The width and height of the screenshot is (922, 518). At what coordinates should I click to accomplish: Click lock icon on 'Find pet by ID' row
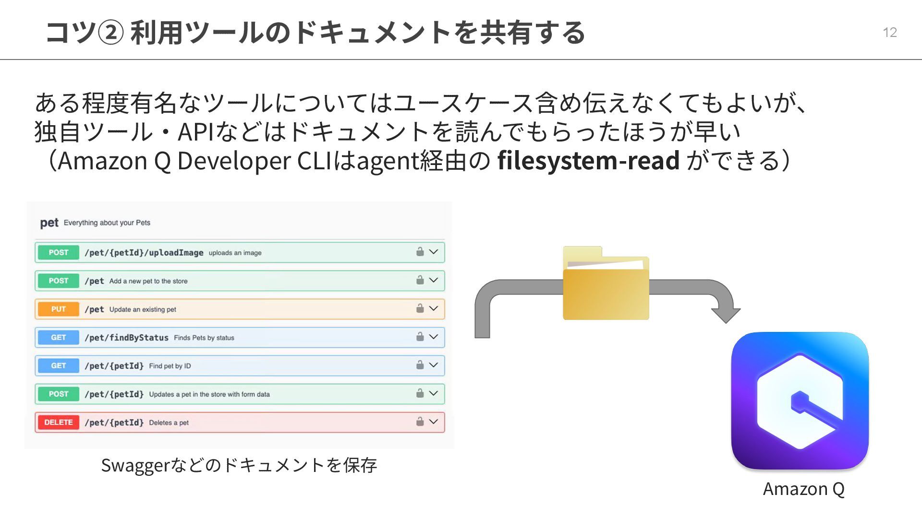420,365
